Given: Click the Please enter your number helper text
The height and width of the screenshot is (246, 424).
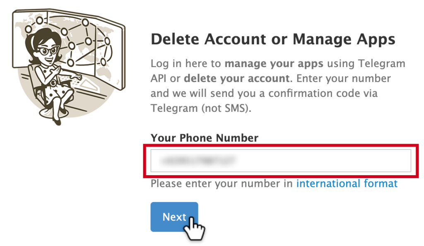Looking at the screenshot, I should [222, 183].
